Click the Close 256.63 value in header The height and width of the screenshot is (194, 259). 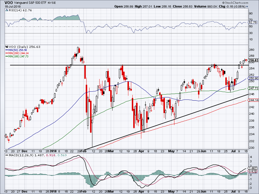[182, 6]
